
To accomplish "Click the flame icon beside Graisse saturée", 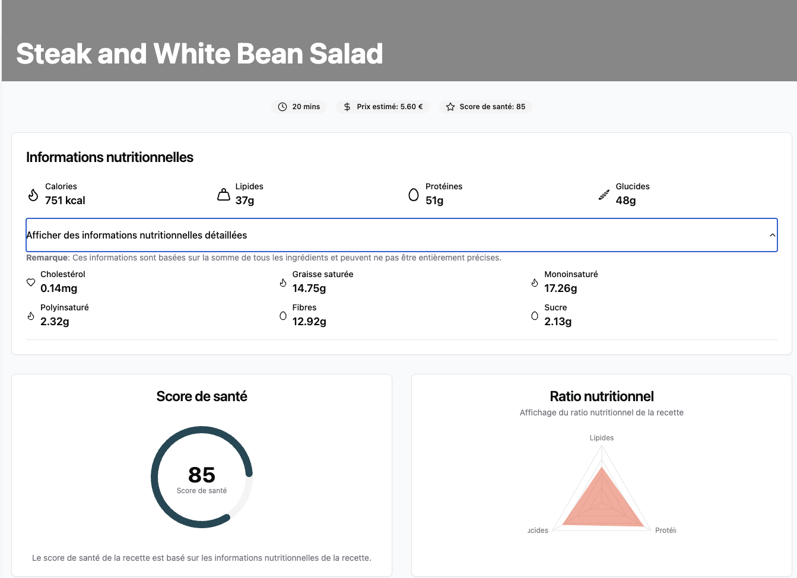I will point(283,282).
